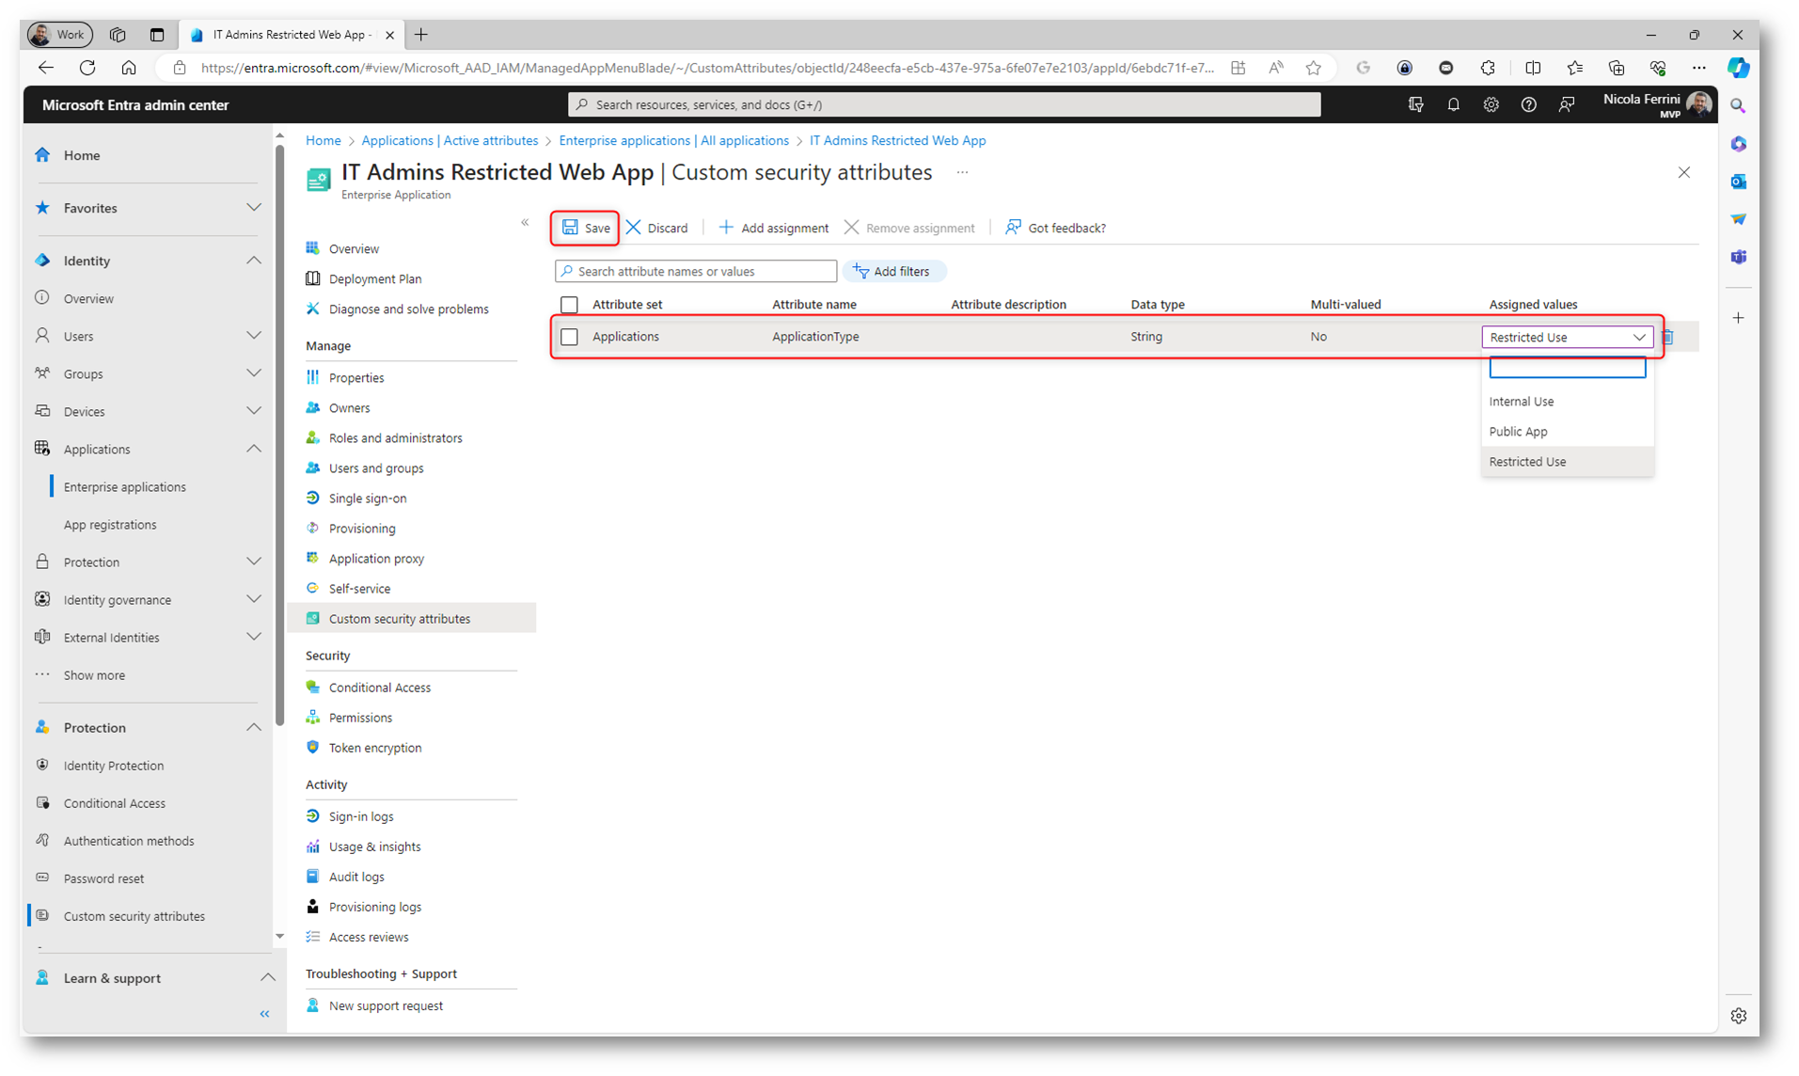Tick the checkbox for the Applications row
Image resolution: width=1799 pixels, height=1076 pixels.
coord(569,337)
